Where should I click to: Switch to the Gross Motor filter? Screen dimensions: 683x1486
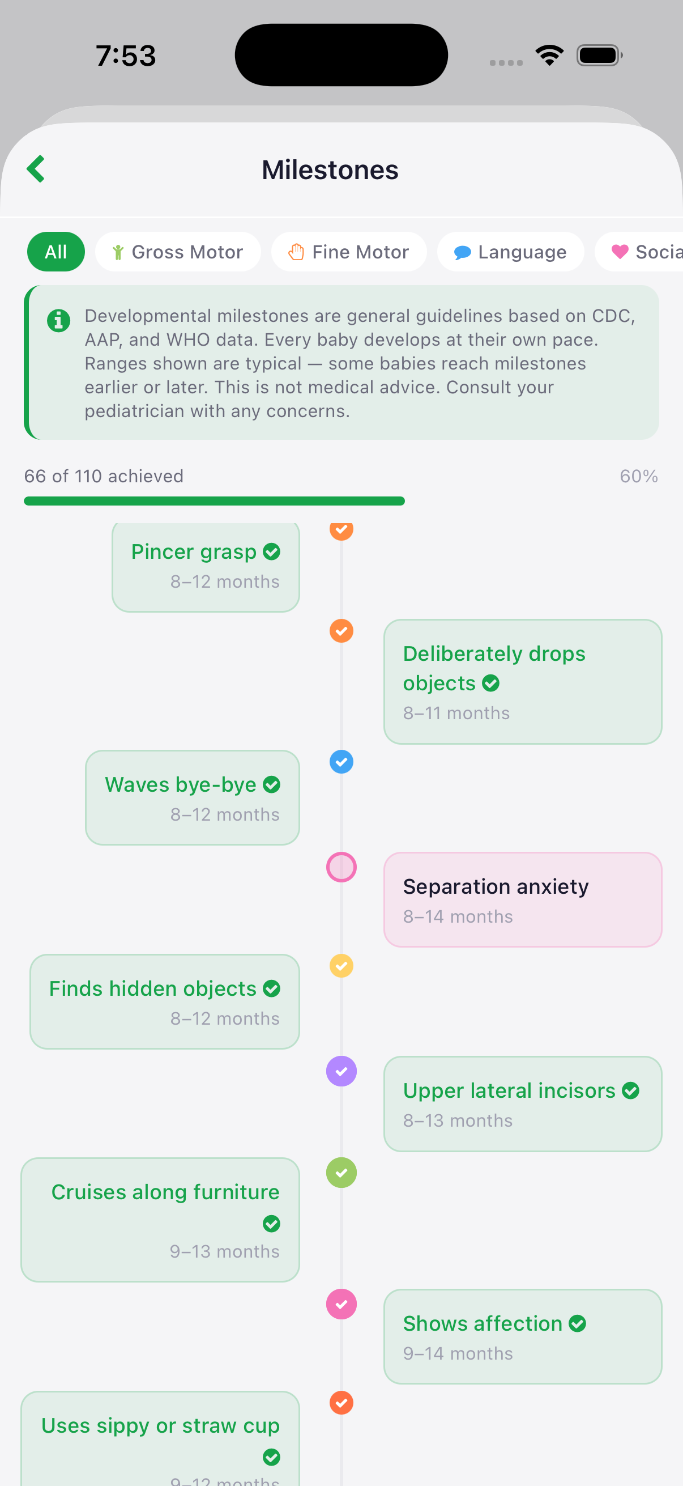[x=178, y=252]
